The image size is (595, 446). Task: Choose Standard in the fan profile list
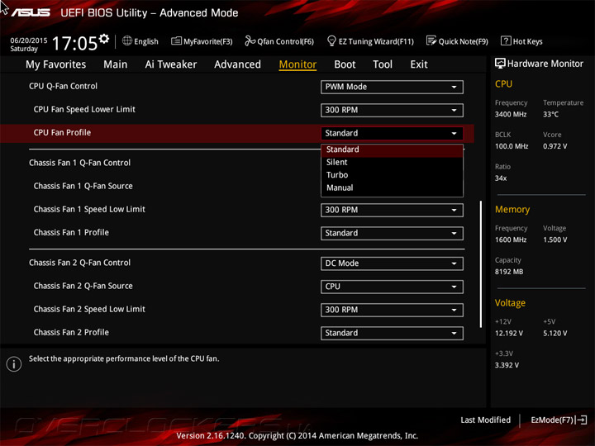(392, 149)
